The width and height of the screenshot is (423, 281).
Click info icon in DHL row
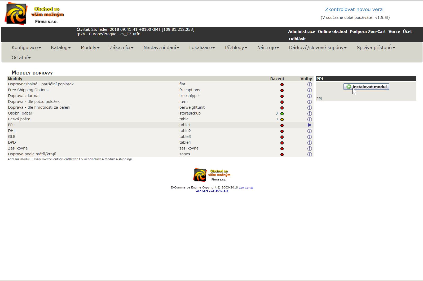click(x=309, y=131)
